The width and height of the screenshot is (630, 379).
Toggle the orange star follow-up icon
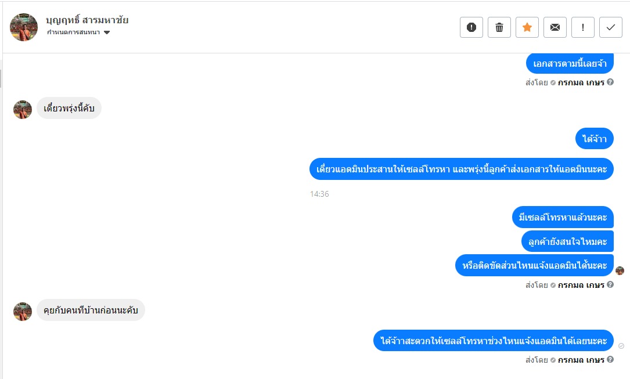pos(527,27)
